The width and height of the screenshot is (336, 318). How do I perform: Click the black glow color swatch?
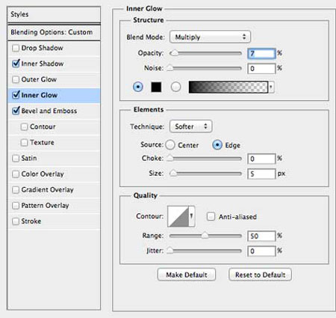click(156, 87)
